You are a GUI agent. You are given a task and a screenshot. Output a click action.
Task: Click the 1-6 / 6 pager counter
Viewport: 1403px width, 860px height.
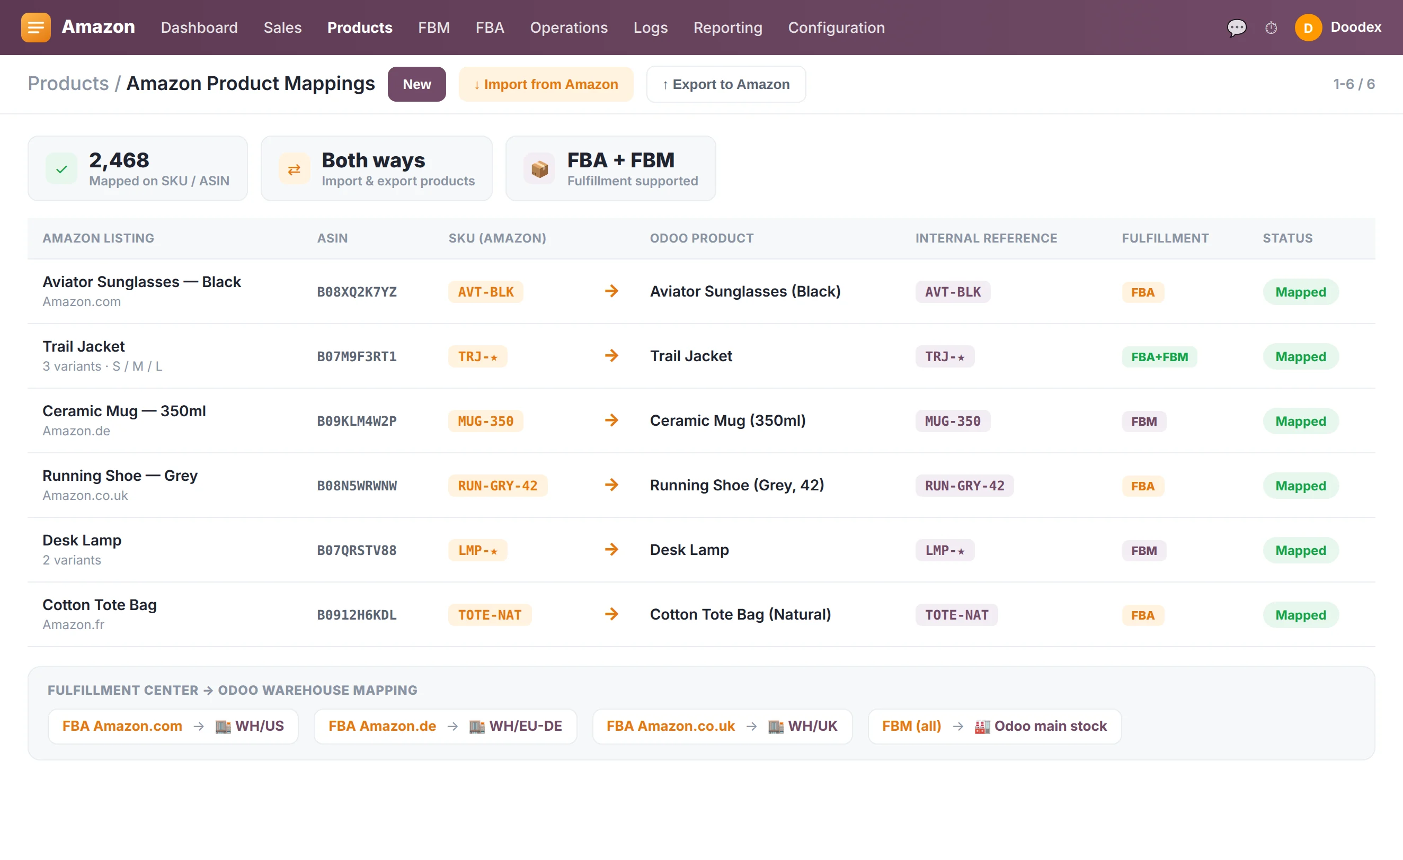(x=1354, y=84)
